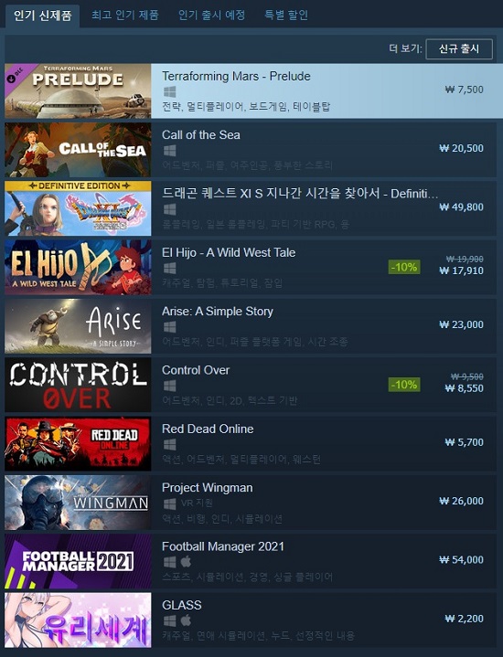The image size is (503, 657).
Task: Open the Project Wingman game title
Action: (208, 488)
